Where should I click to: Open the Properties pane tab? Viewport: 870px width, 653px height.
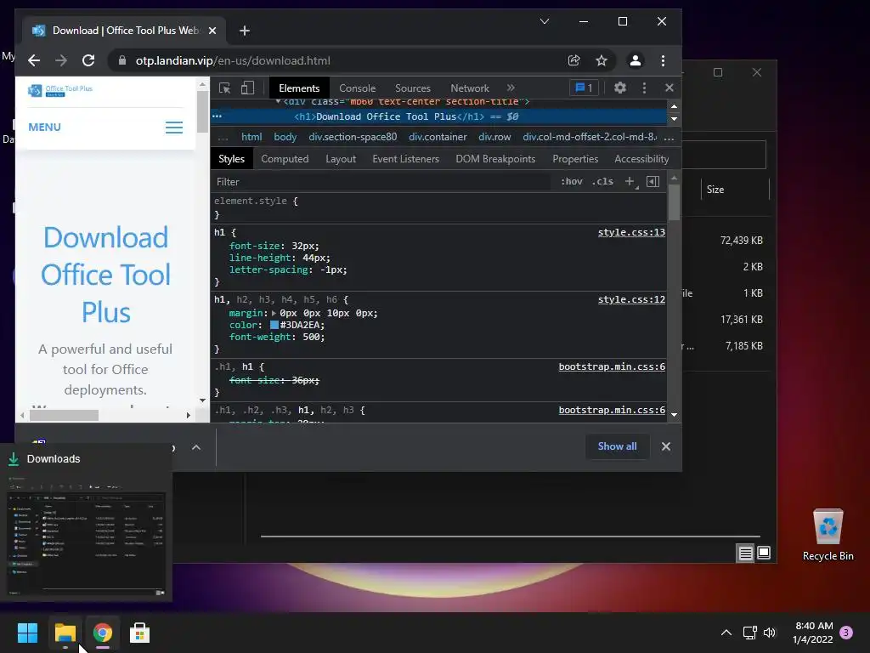(575, 159)
